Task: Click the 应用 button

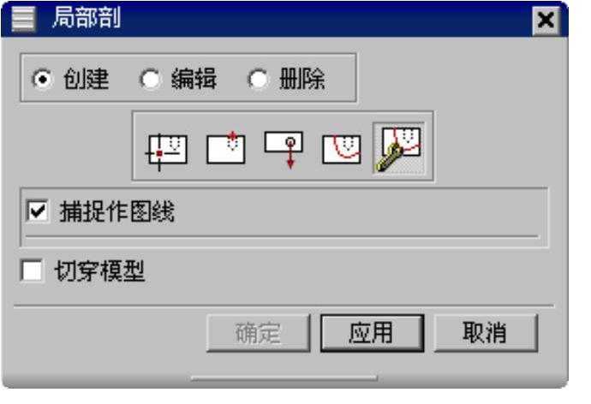Action: 372,333
